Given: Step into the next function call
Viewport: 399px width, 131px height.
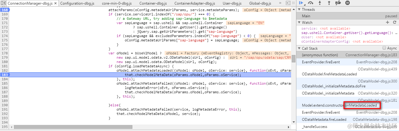Looking at the screenshot, I should tap(319, 3).
